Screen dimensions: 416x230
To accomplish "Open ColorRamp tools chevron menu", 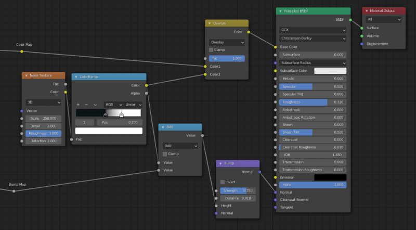I will (x=95, y=105).
